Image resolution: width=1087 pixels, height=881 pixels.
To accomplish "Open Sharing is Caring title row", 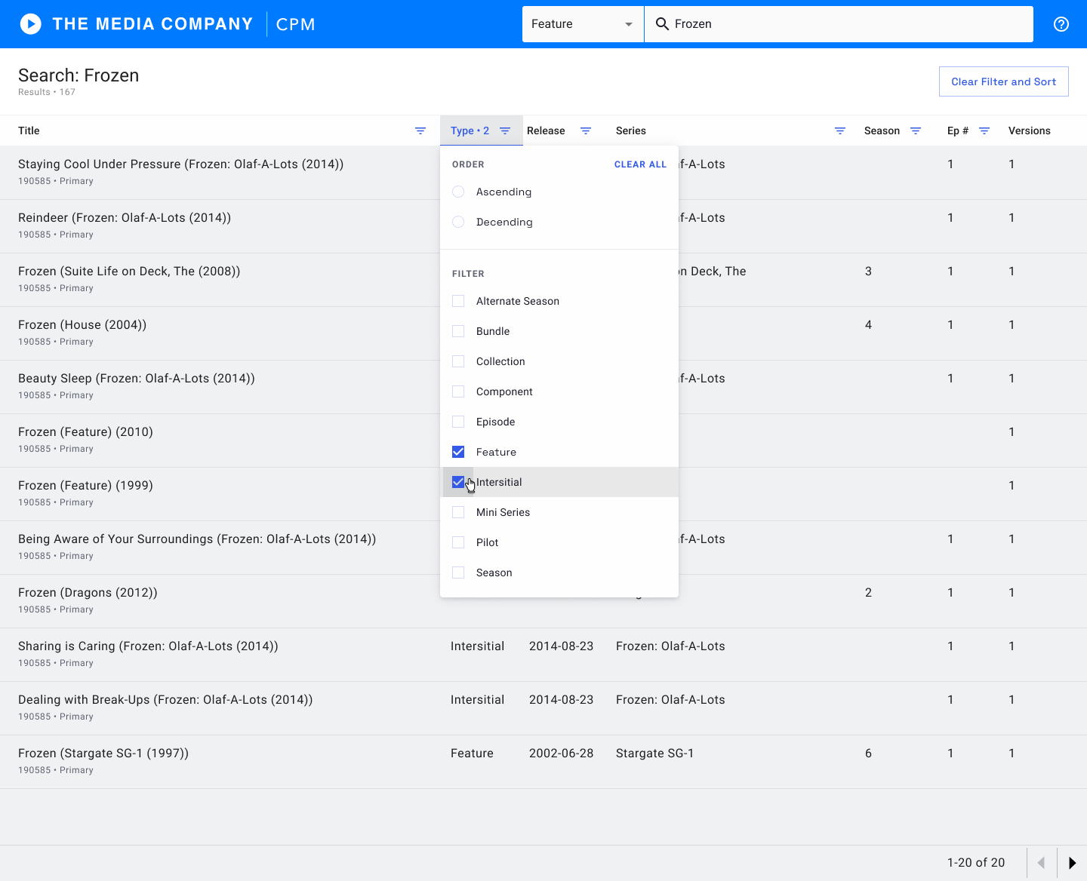I will click(148, 646).
